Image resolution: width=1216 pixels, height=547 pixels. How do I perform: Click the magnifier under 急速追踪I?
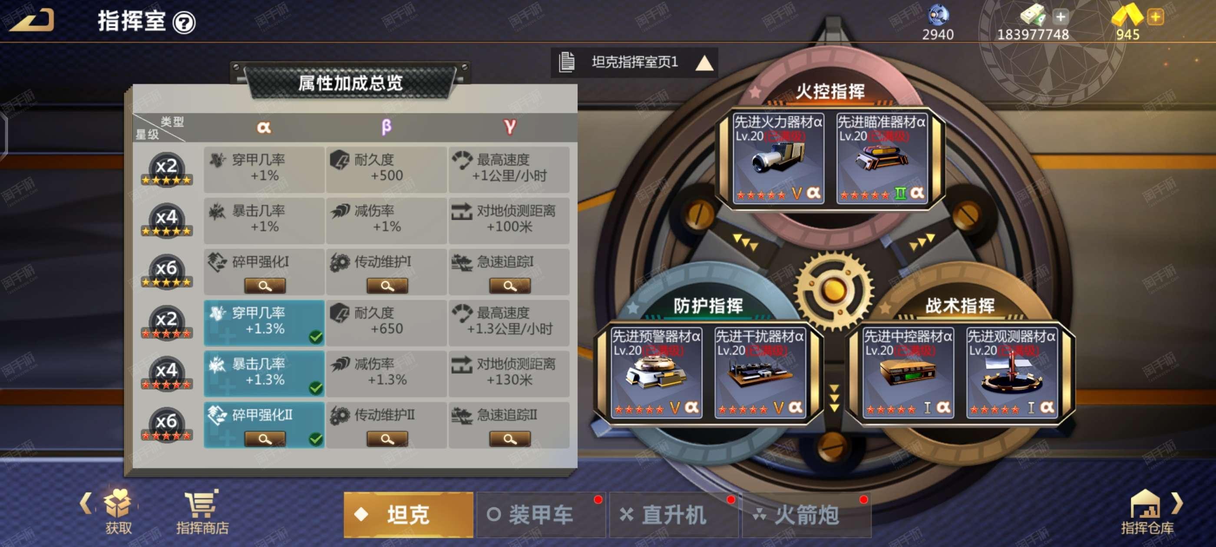(510, 286)
